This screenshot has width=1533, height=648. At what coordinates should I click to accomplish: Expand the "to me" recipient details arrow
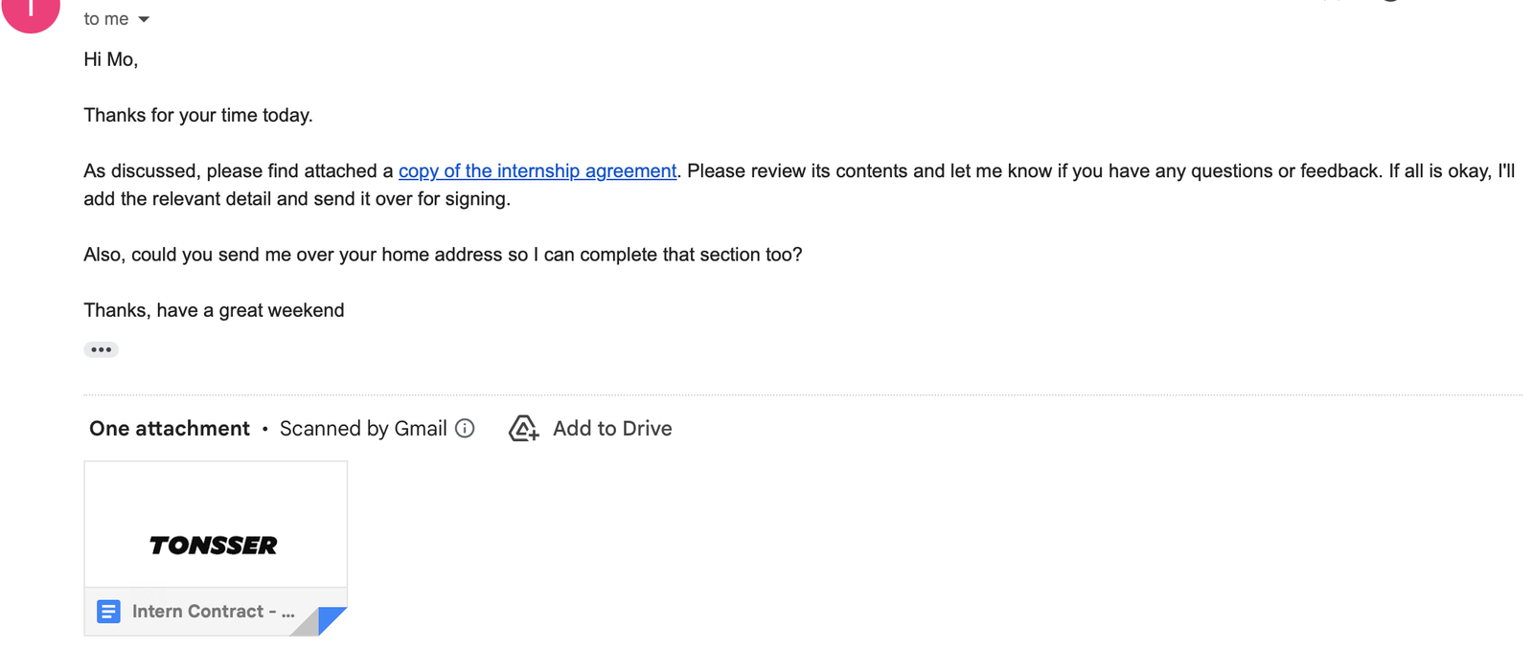[x=144, y=19]
